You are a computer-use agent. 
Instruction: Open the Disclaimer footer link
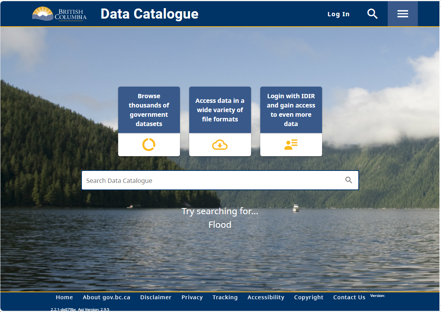point(156,297)
